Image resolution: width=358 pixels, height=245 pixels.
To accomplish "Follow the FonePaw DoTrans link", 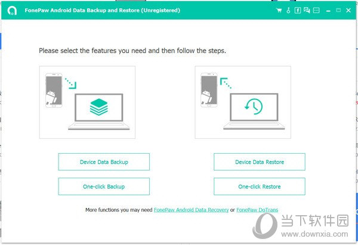I will point(258,210).
